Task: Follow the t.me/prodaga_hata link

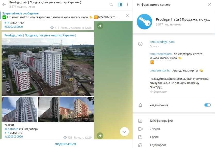Action: [162, 42]
